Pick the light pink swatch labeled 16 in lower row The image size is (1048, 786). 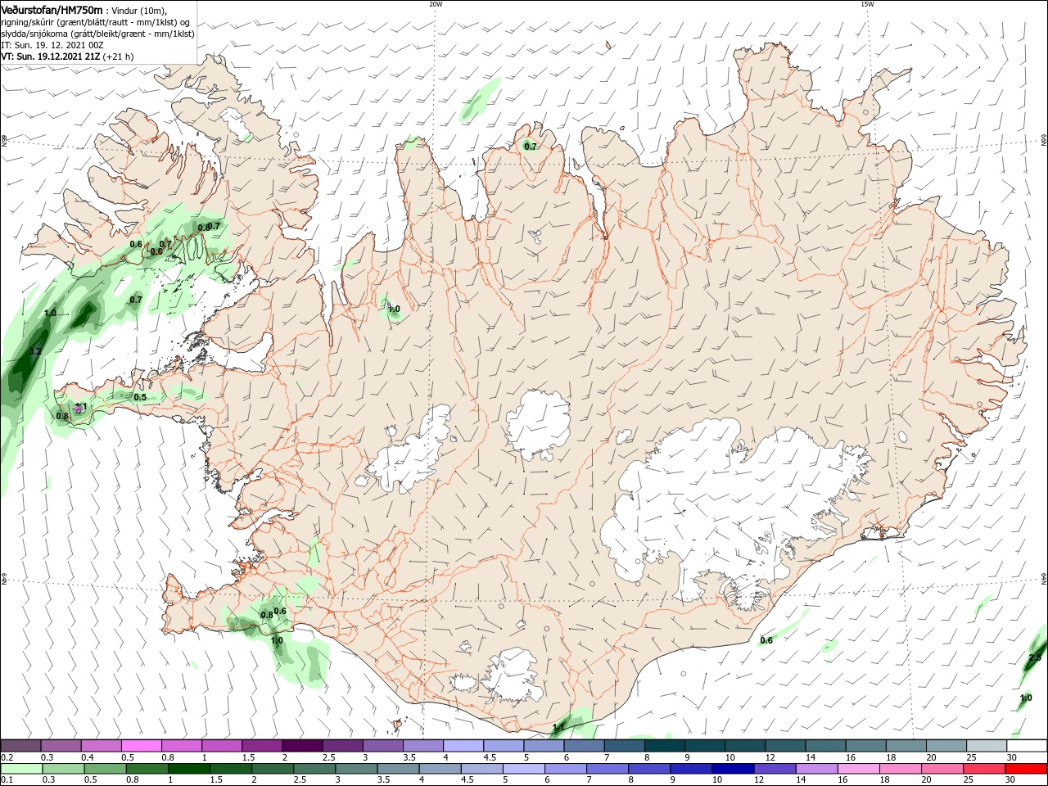pyautogui.click(x=858, y=769)
